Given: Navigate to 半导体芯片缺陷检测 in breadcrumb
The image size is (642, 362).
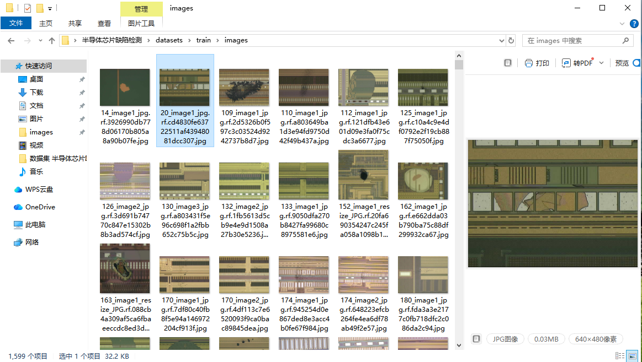Looking at the screenshot, I should pos(112,40).
